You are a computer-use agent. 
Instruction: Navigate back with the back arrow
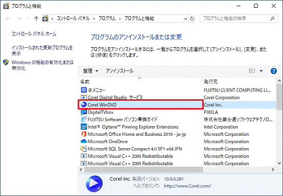click(x=8, y=19)
